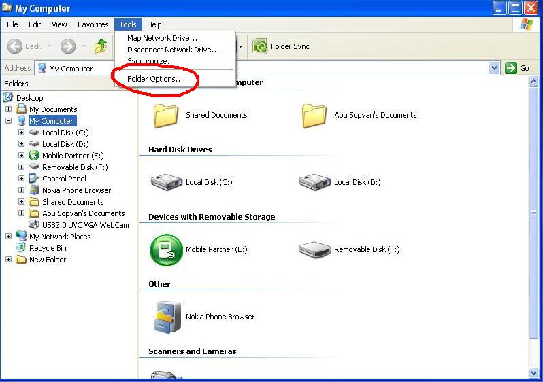
Task: Close the open Tools menu
Action: point(128,24)
